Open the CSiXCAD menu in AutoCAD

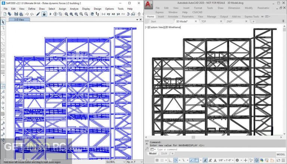[x=197, y=12]
